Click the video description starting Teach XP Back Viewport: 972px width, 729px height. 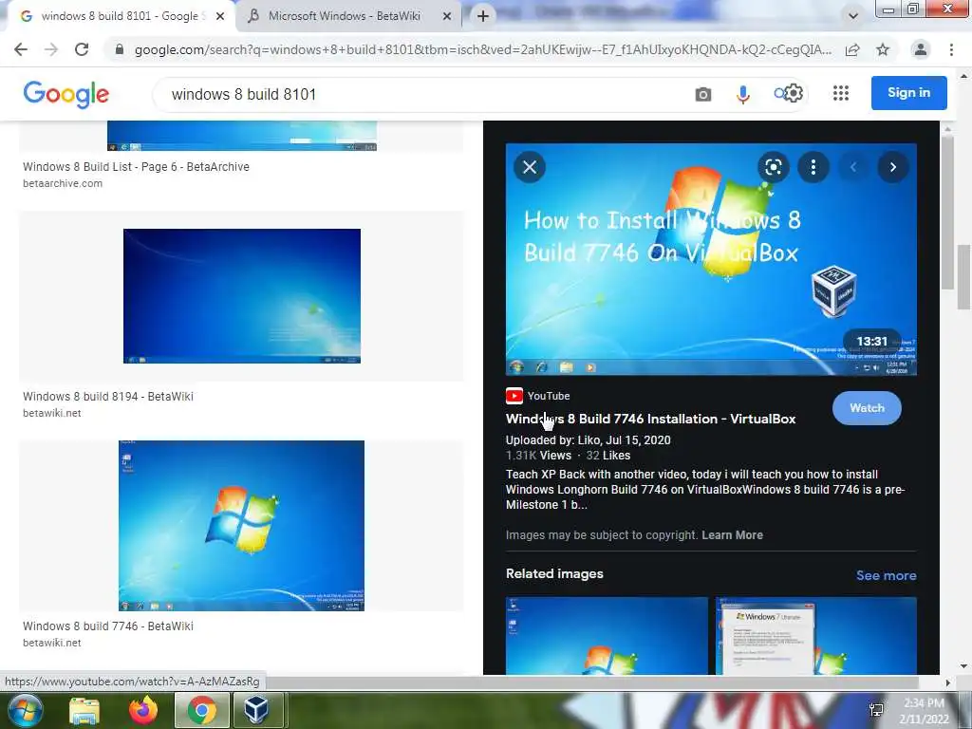(x=705, y=490)
